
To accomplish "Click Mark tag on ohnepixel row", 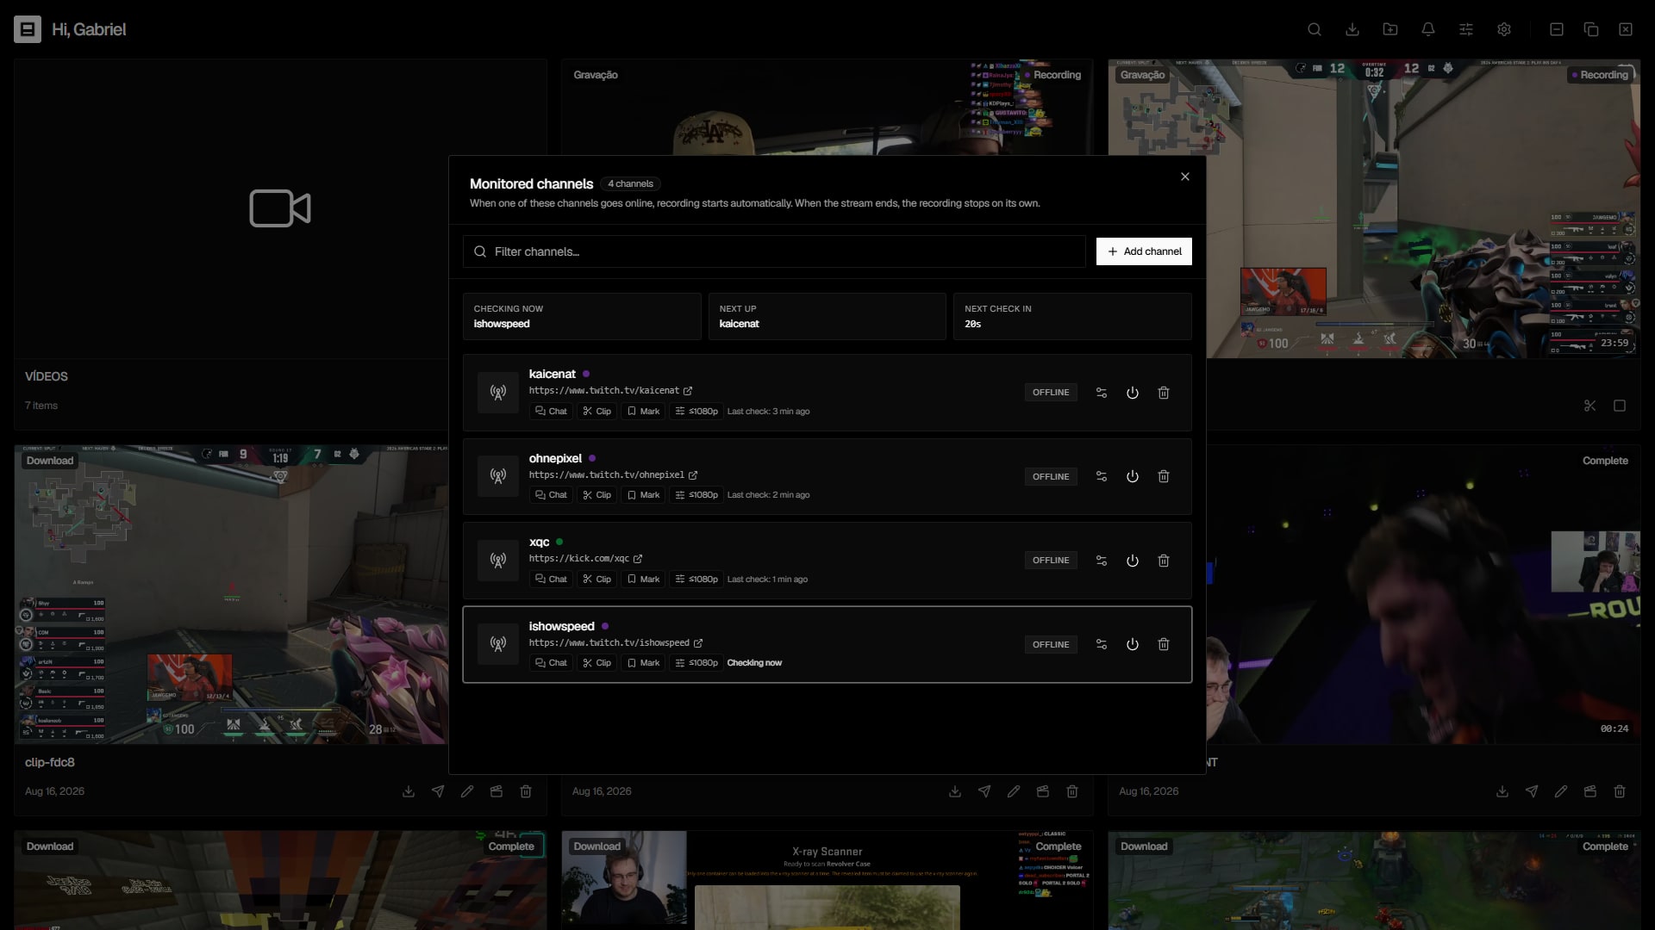I will pyautogui.click(x=643, y=495).
